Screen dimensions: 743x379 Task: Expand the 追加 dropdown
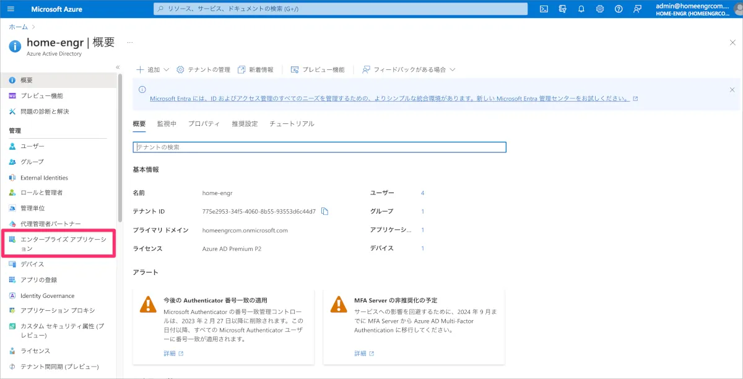point(153,70)
